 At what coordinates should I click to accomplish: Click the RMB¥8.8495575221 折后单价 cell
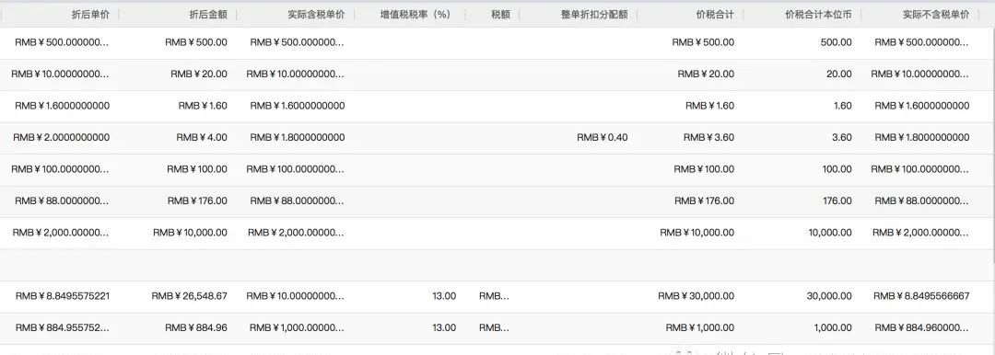[x=63, y=296]
